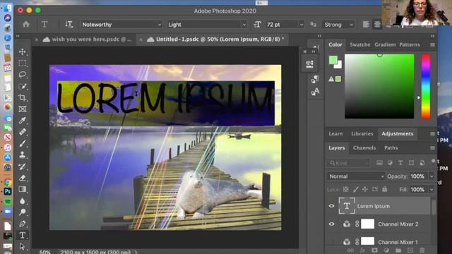The image size is (452, 254).
Task: Open the Normal blend mode dropdown
Action: click(356, 176)
